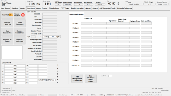Click Refund 1 Multi Trip button
171x96 pixels.
point(7,23)
